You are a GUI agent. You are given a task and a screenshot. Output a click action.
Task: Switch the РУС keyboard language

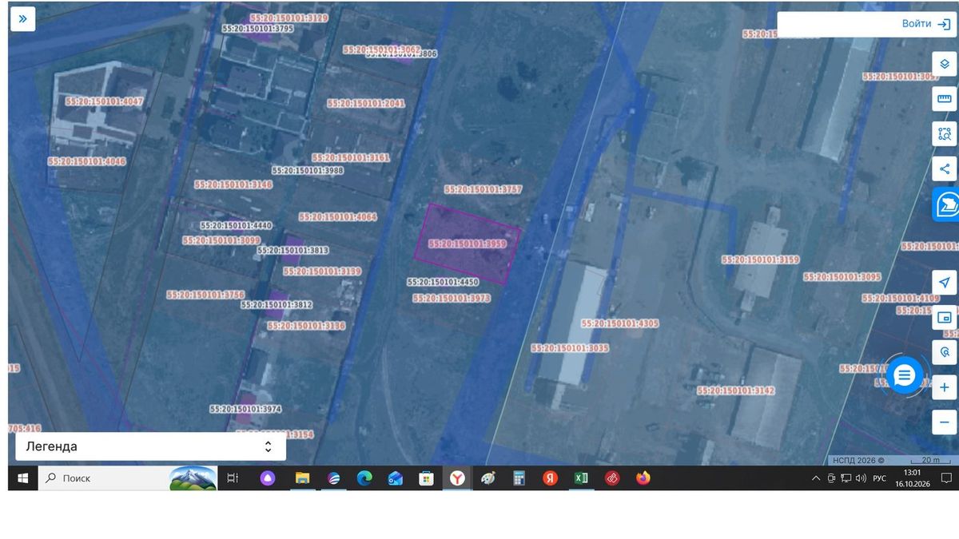tap(879, 478)
